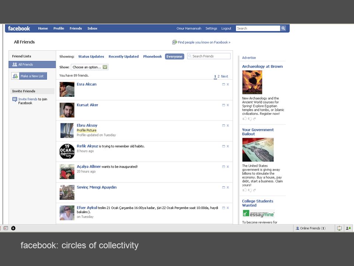
Task: Edit lists icon for Kursat Aker
Action: pos(223,105)
